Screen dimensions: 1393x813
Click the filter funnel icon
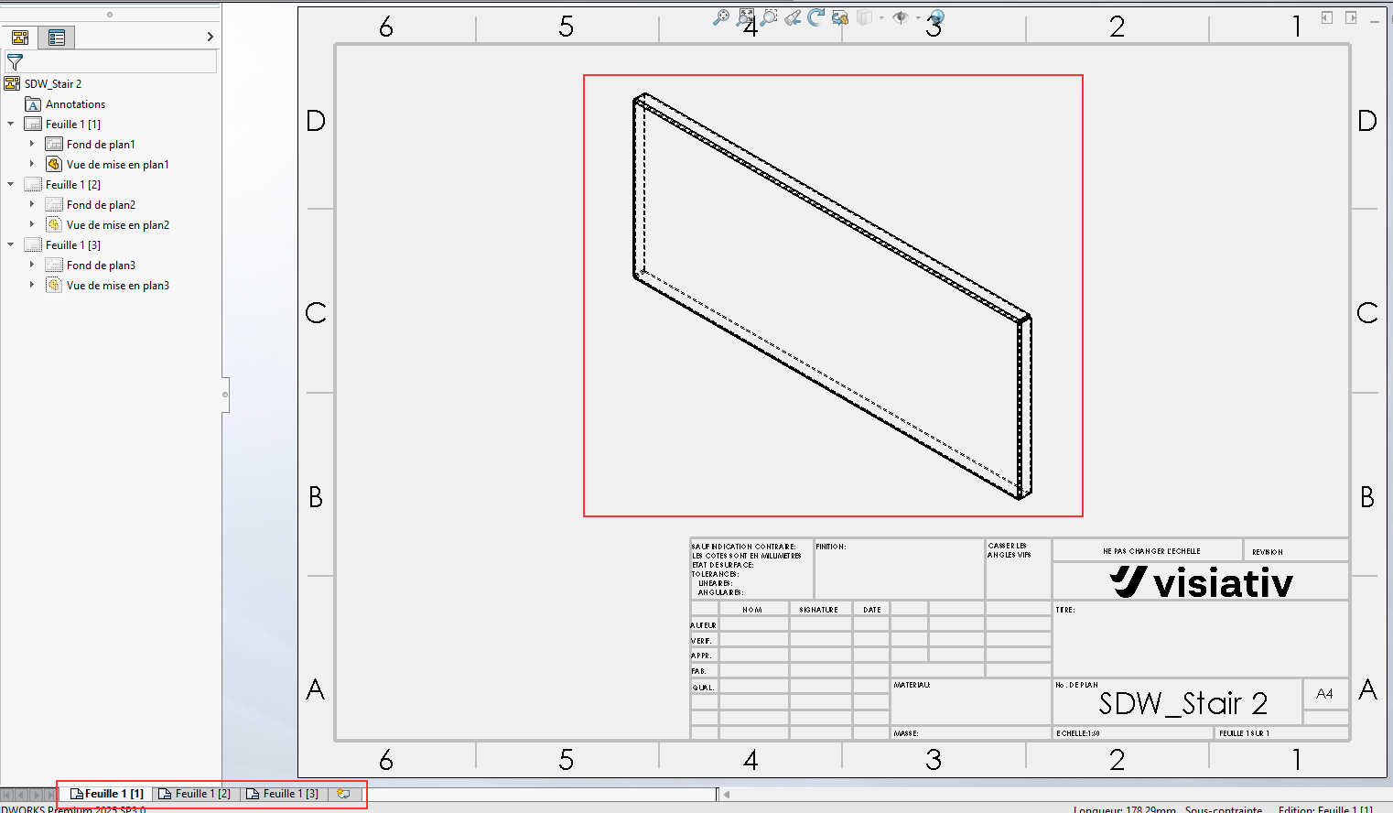point(15,62)
